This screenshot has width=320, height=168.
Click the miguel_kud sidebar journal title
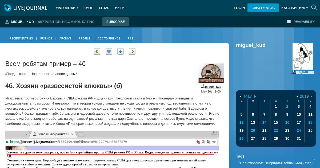coord(251,45)
